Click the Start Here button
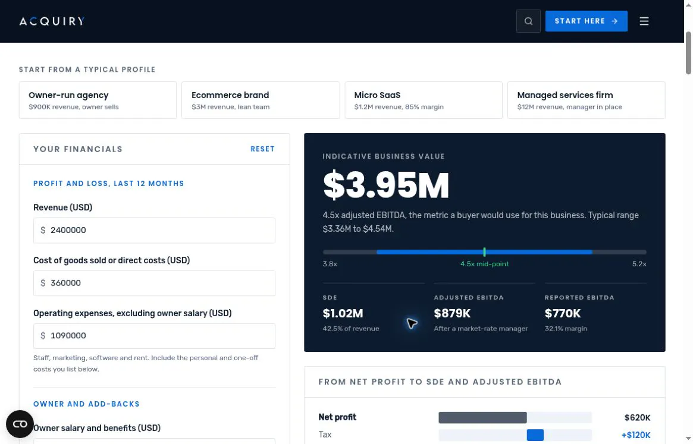 586,21
